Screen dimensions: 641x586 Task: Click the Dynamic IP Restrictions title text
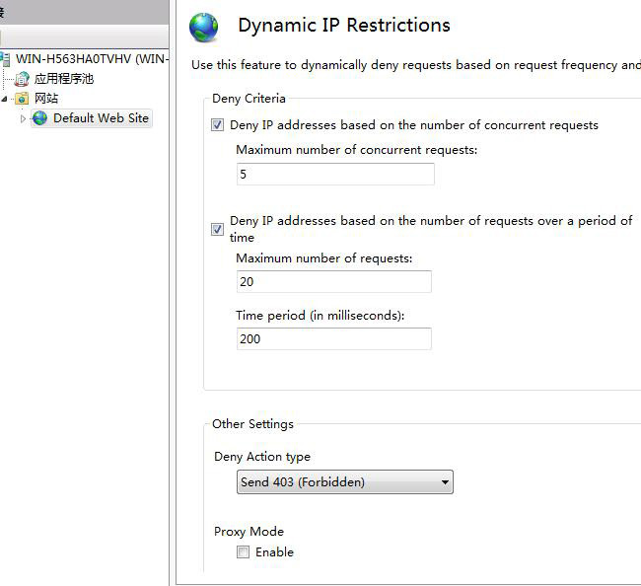tap(344, 26)
